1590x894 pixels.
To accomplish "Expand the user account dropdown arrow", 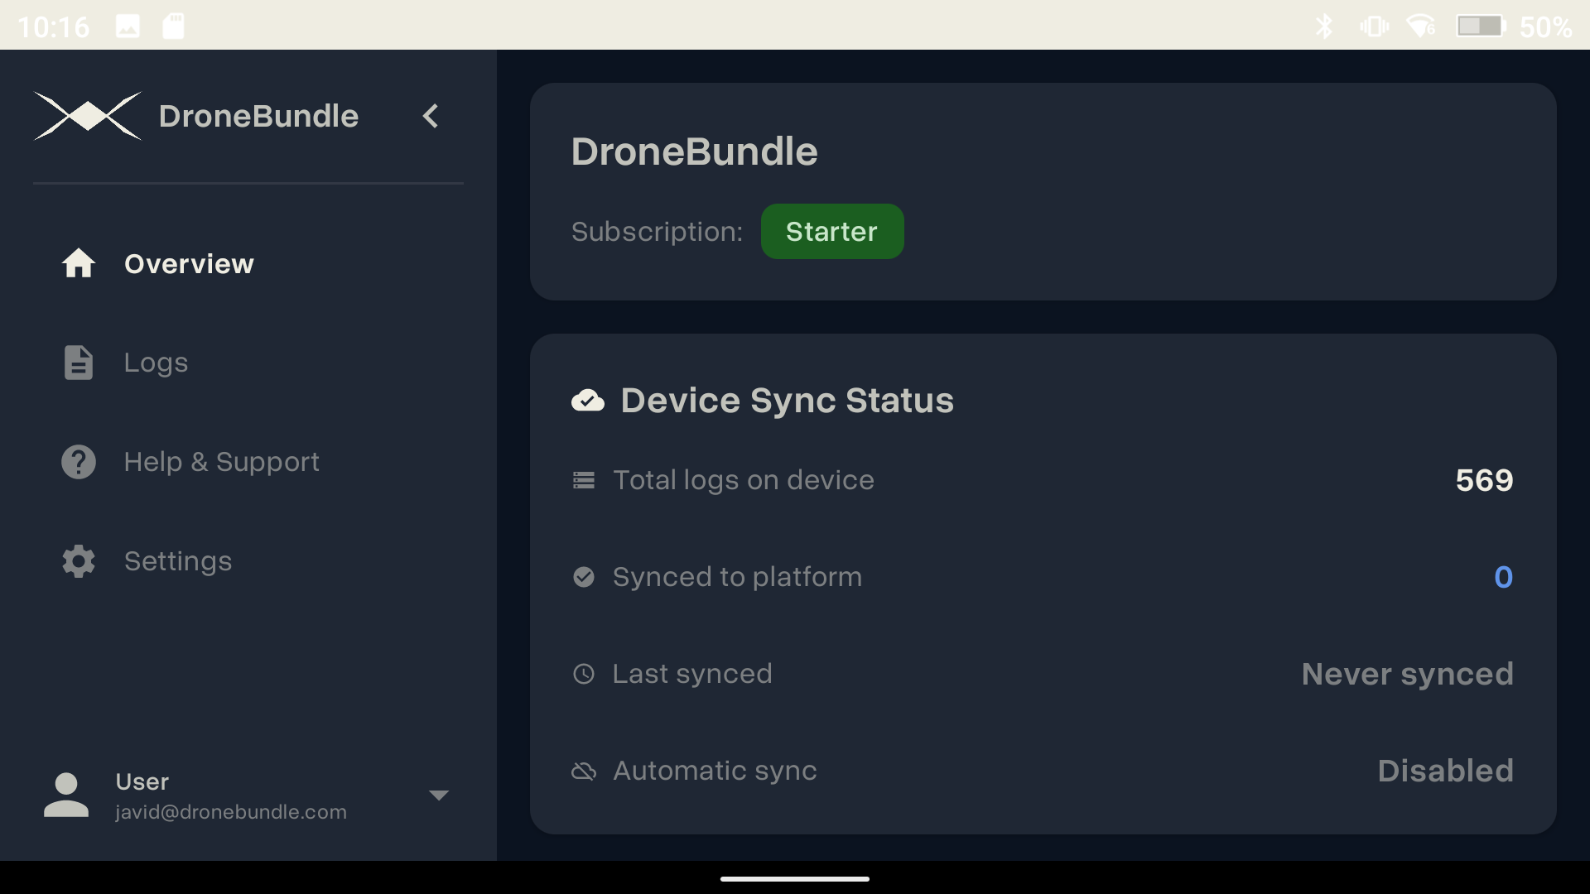I will [440, 795].
